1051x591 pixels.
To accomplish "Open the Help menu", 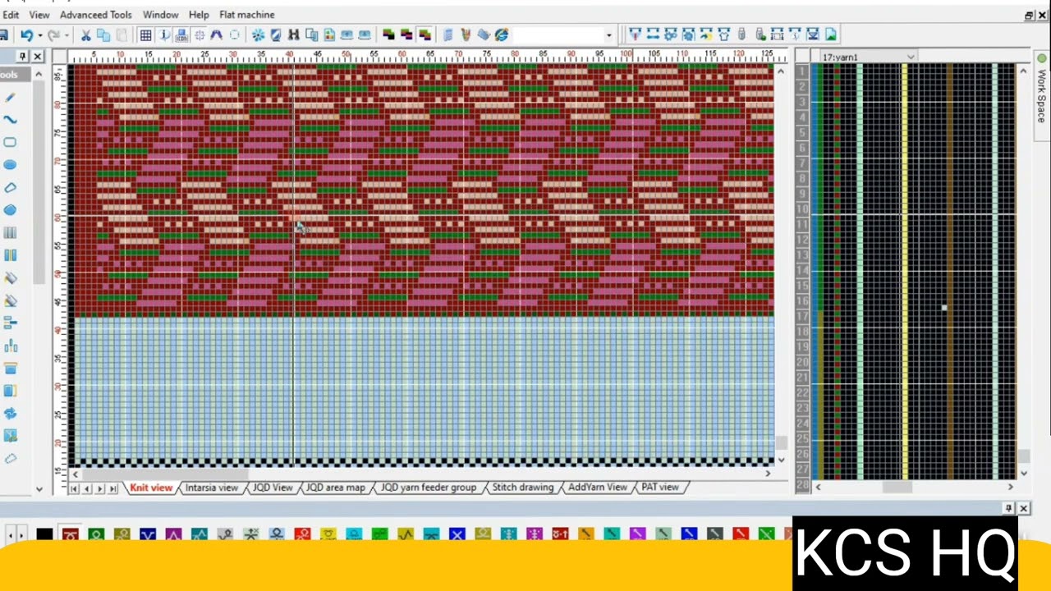I will (x=199, y=15).
